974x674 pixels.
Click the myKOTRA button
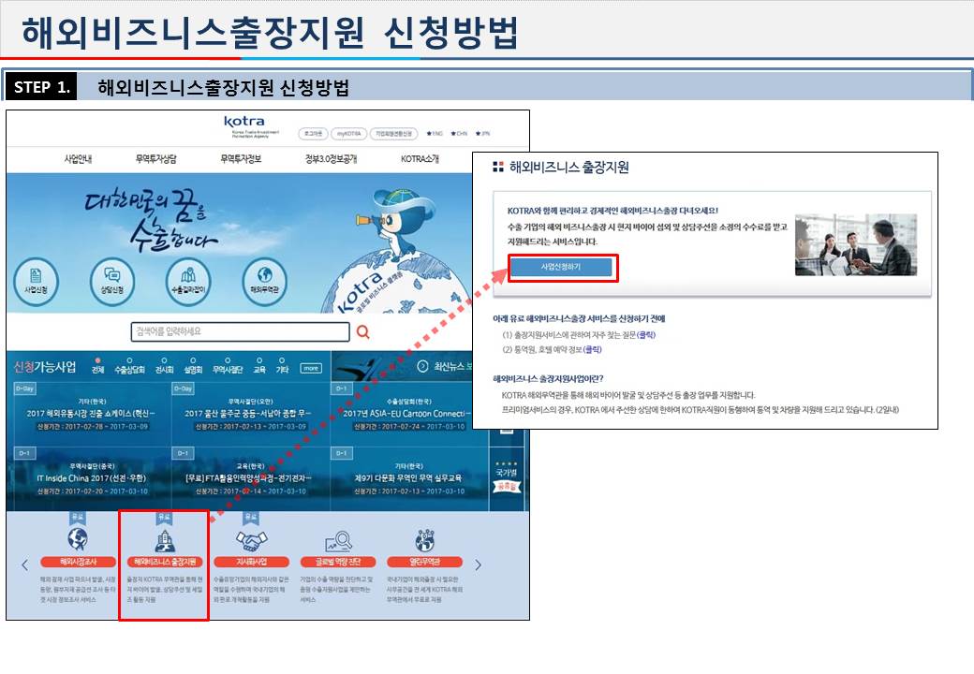(348, 134)
